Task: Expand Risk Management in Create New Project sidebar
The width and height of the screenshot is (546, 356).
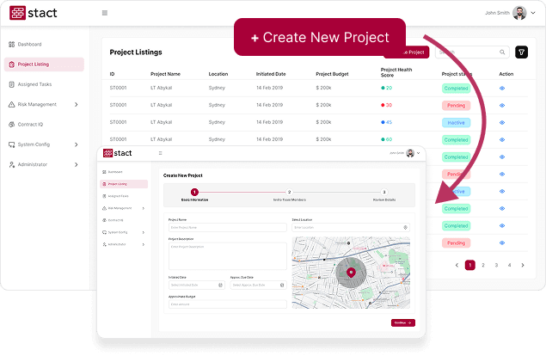Action: click(x=143, y=208)
